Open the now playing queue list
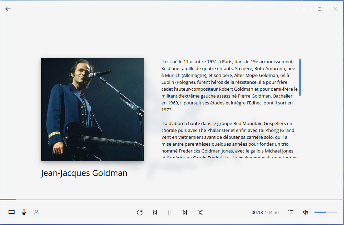The width and height of the screenshot is (344, 225). pyautogui.click(x=290, y=212)
